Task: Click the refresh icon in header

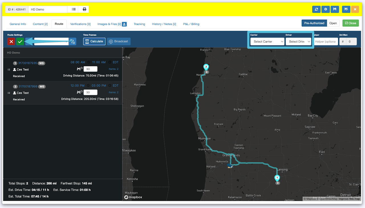Action: pyautogui.click(x=316, y=9)
